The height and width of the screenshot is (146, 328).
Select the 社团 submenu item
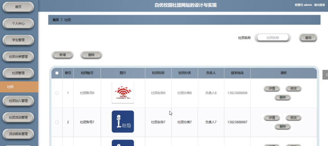point(19,87)
